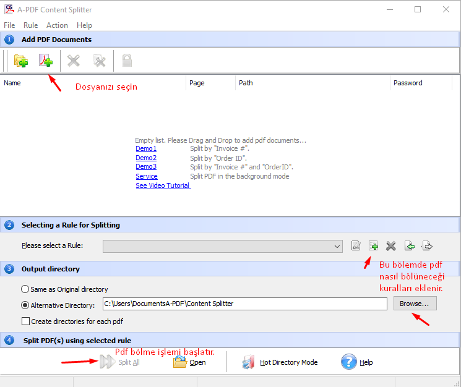Image resolution: width=461 pixels, height=387 pixels.
Task: Click the Help label in the bottom bar
Action: click(366, 362)
